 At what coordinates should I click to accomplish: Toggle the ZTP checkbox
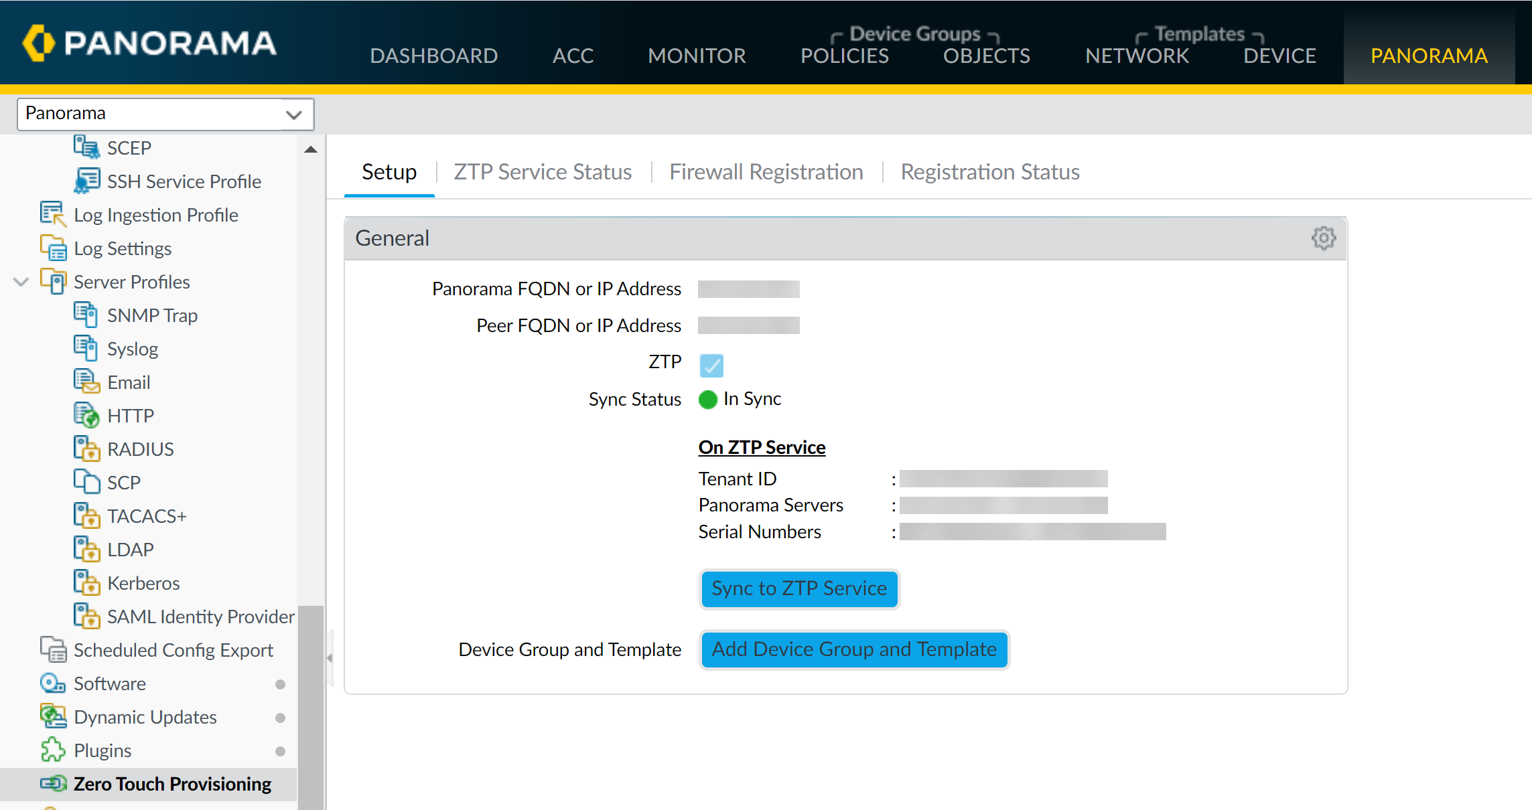coord(711,365)
